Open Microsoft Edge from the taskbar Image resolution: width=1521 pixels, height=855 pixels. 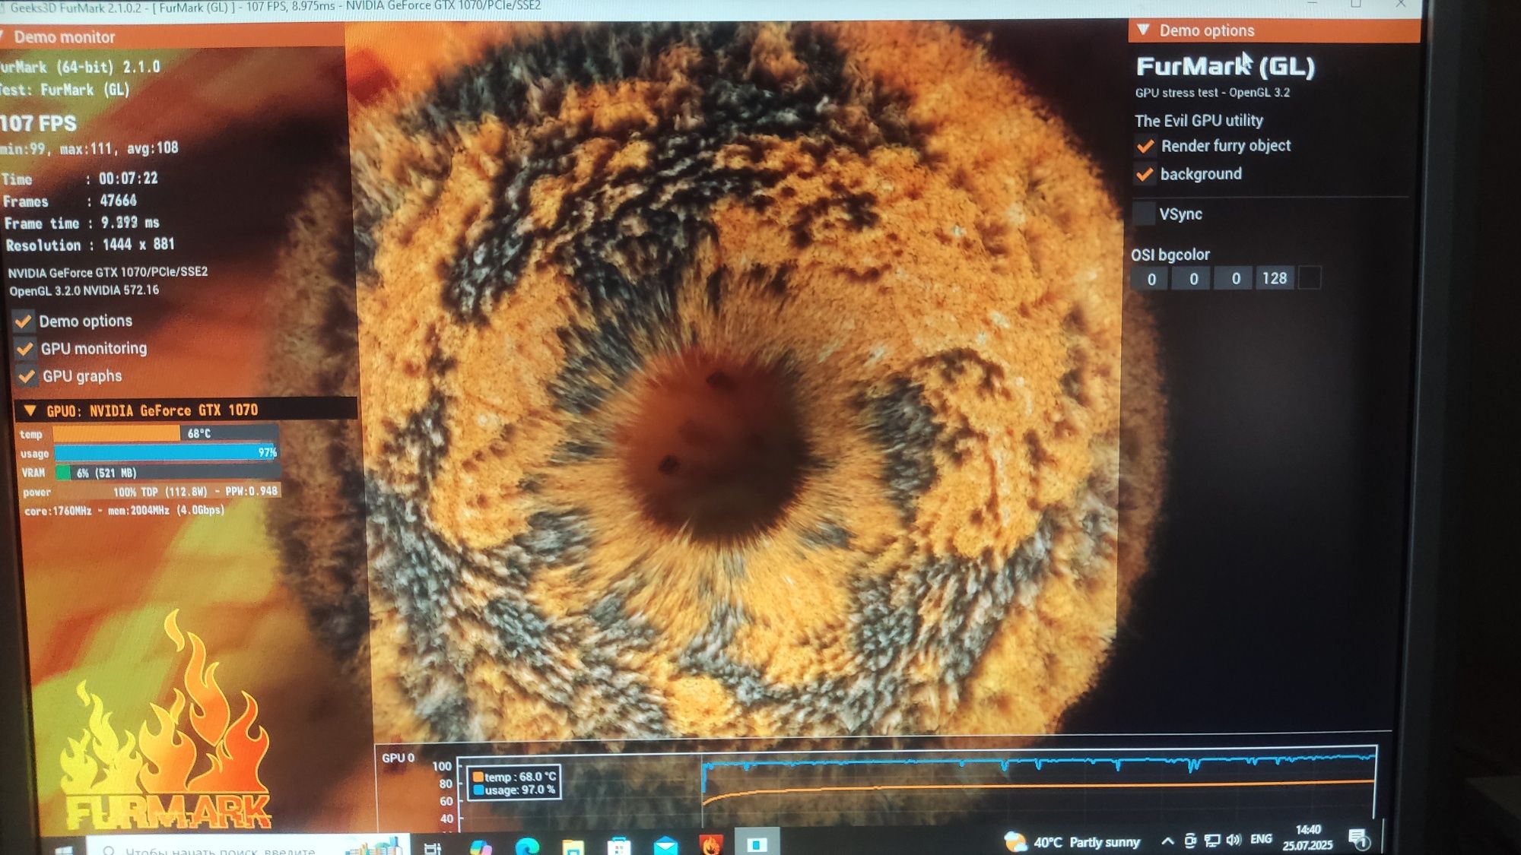coord(527,846)
